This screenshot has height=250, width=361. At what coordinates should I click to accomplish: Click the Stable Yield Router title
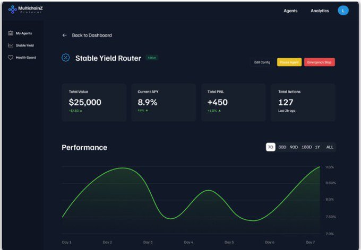tap(108, 58)
